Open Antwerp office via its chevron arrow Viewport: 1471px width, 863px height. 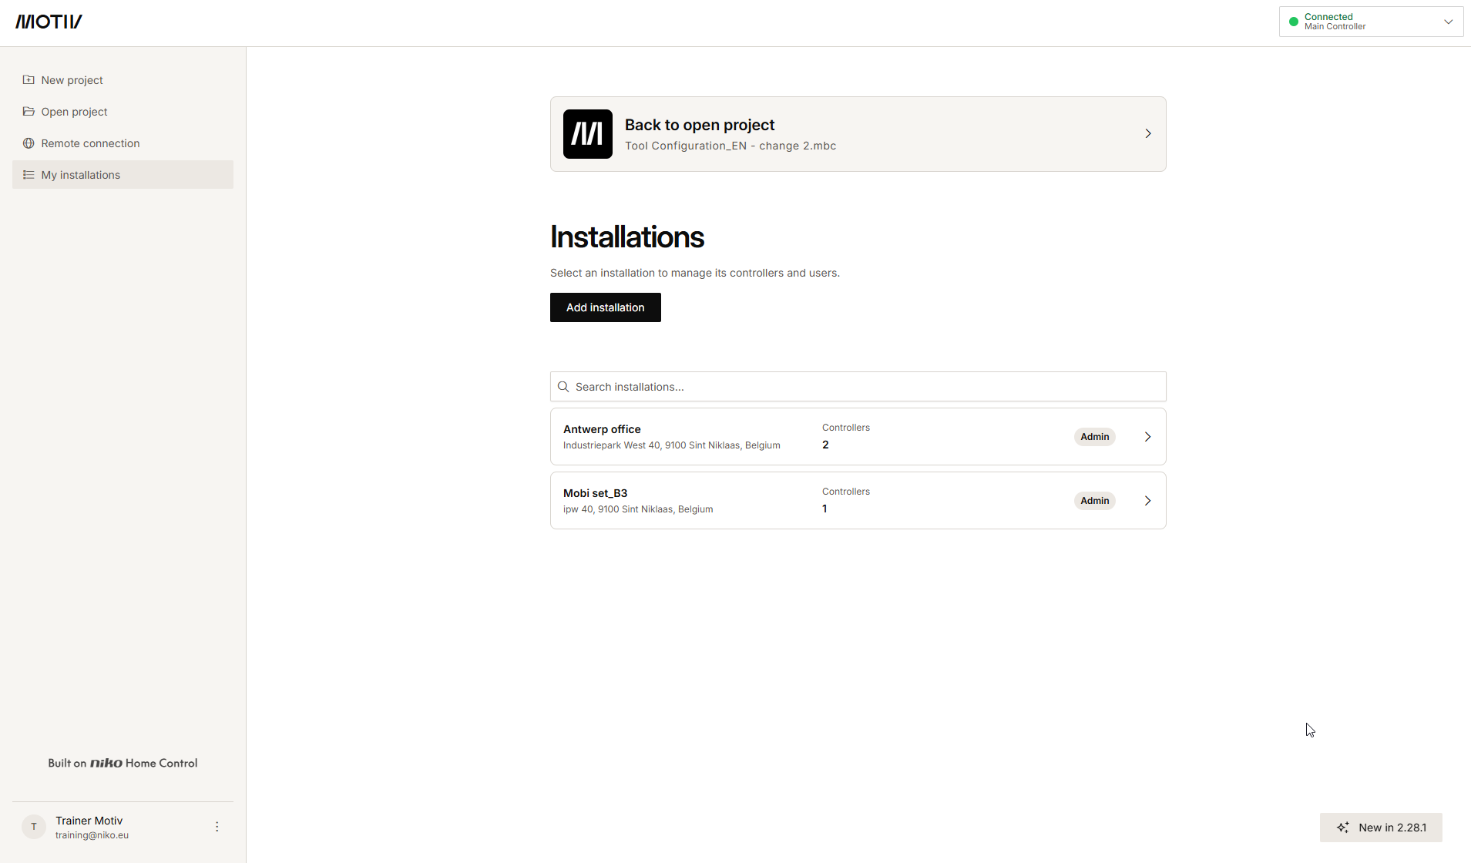1147,437
